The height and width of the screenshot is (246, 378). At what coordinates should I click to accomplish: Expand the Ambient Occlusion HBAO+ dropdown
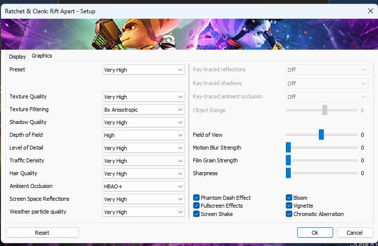143,186
